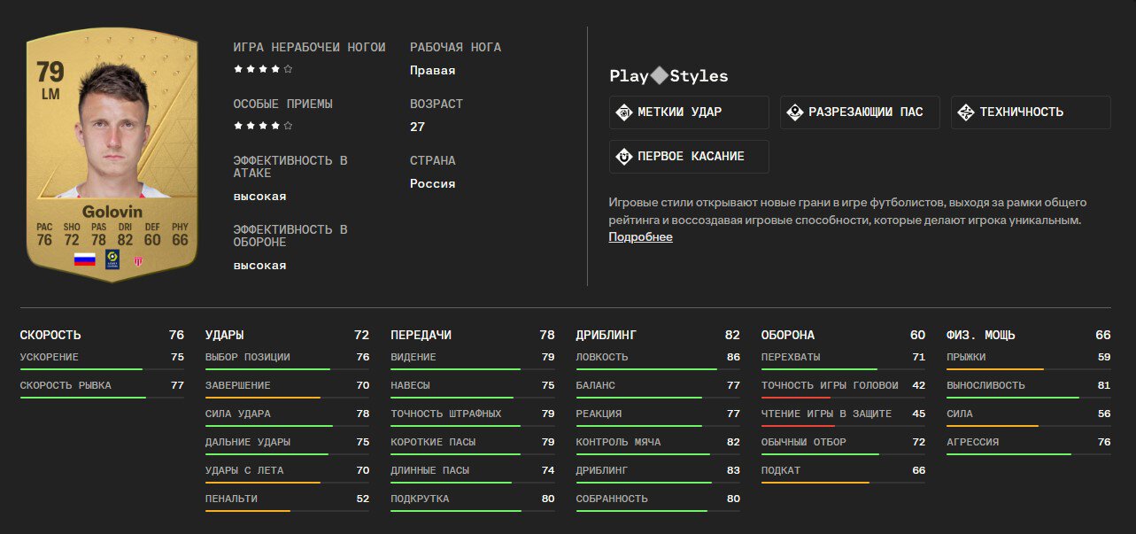This screenshot has height=534, width=1136.
Task: Click the Точность игры головой stat bar
Action: [843, 398]
